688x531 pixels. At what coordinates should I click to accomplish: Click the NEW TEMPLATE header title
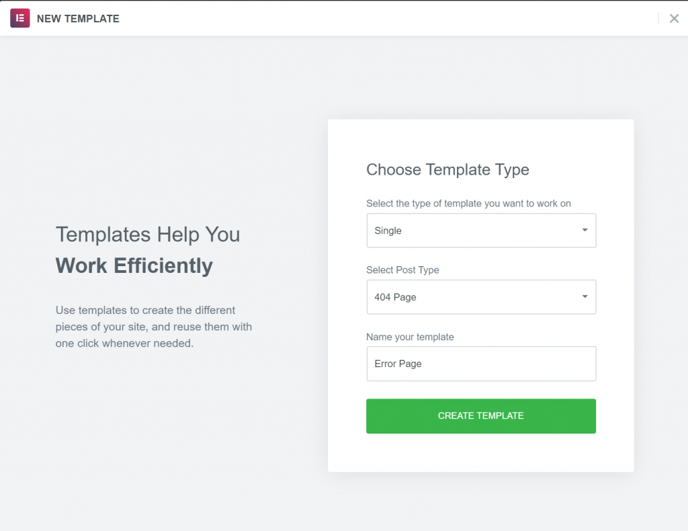[x=78, y=19]
